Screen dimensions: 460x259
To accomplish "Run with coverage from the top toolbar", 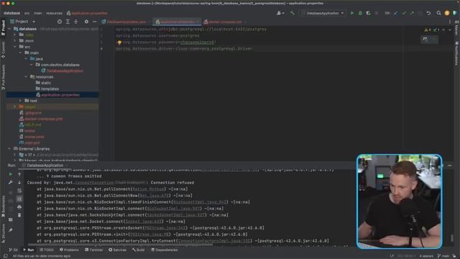I will click(x=368, y=13).
